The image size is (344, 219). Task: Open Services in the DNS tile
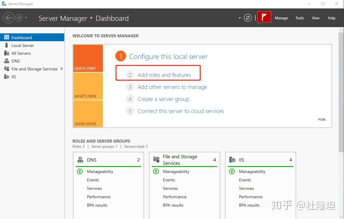94,188
